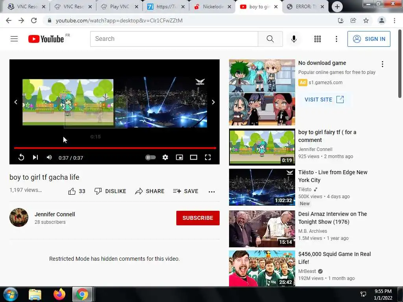Screen dimensions: 403x302
Task: Click the search magnifier button
Action: point(270,39)
